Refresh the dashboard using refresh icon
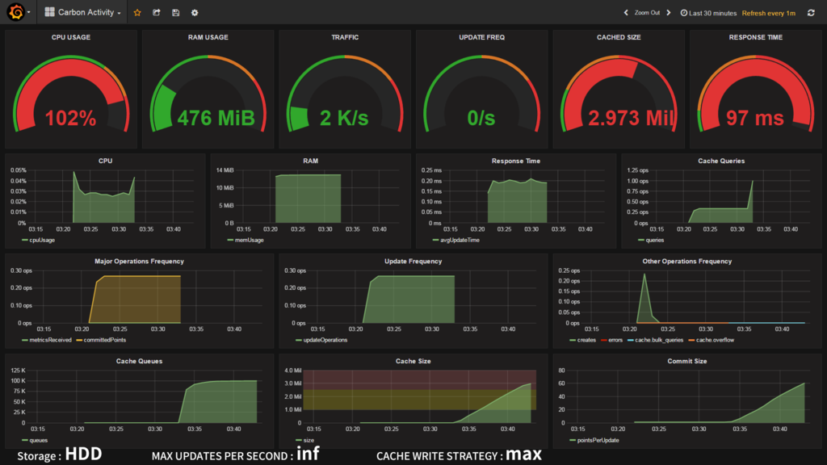Viewport: 827px width, 465px height. click(x=811, y=13)
